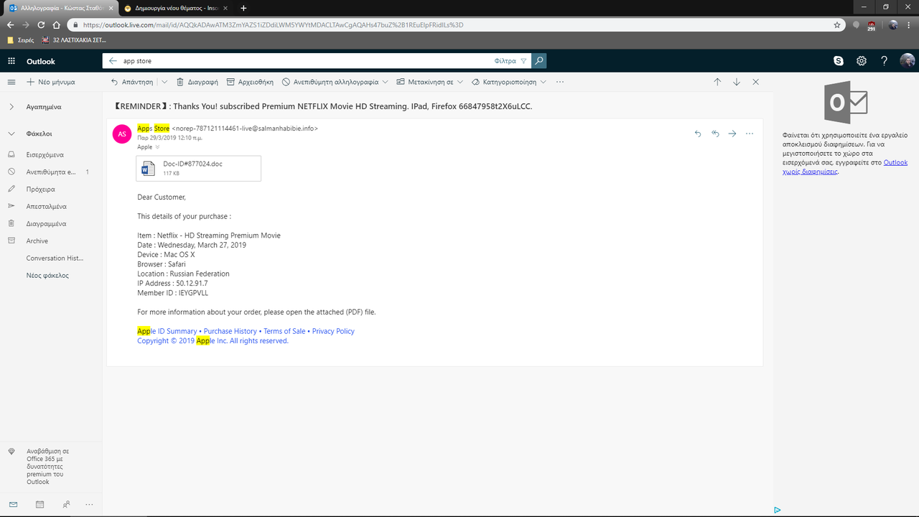The height and width of the screenshot is (517, 919).
Task: Bookmark this page with the star
Action: tap(837, 24)
